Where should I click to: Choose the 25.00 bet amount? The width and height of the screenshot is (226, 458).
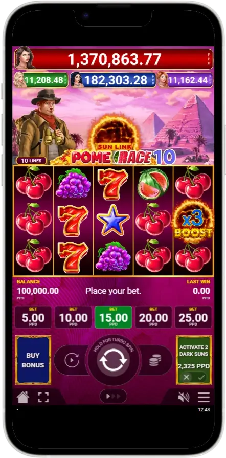(193, 317)
